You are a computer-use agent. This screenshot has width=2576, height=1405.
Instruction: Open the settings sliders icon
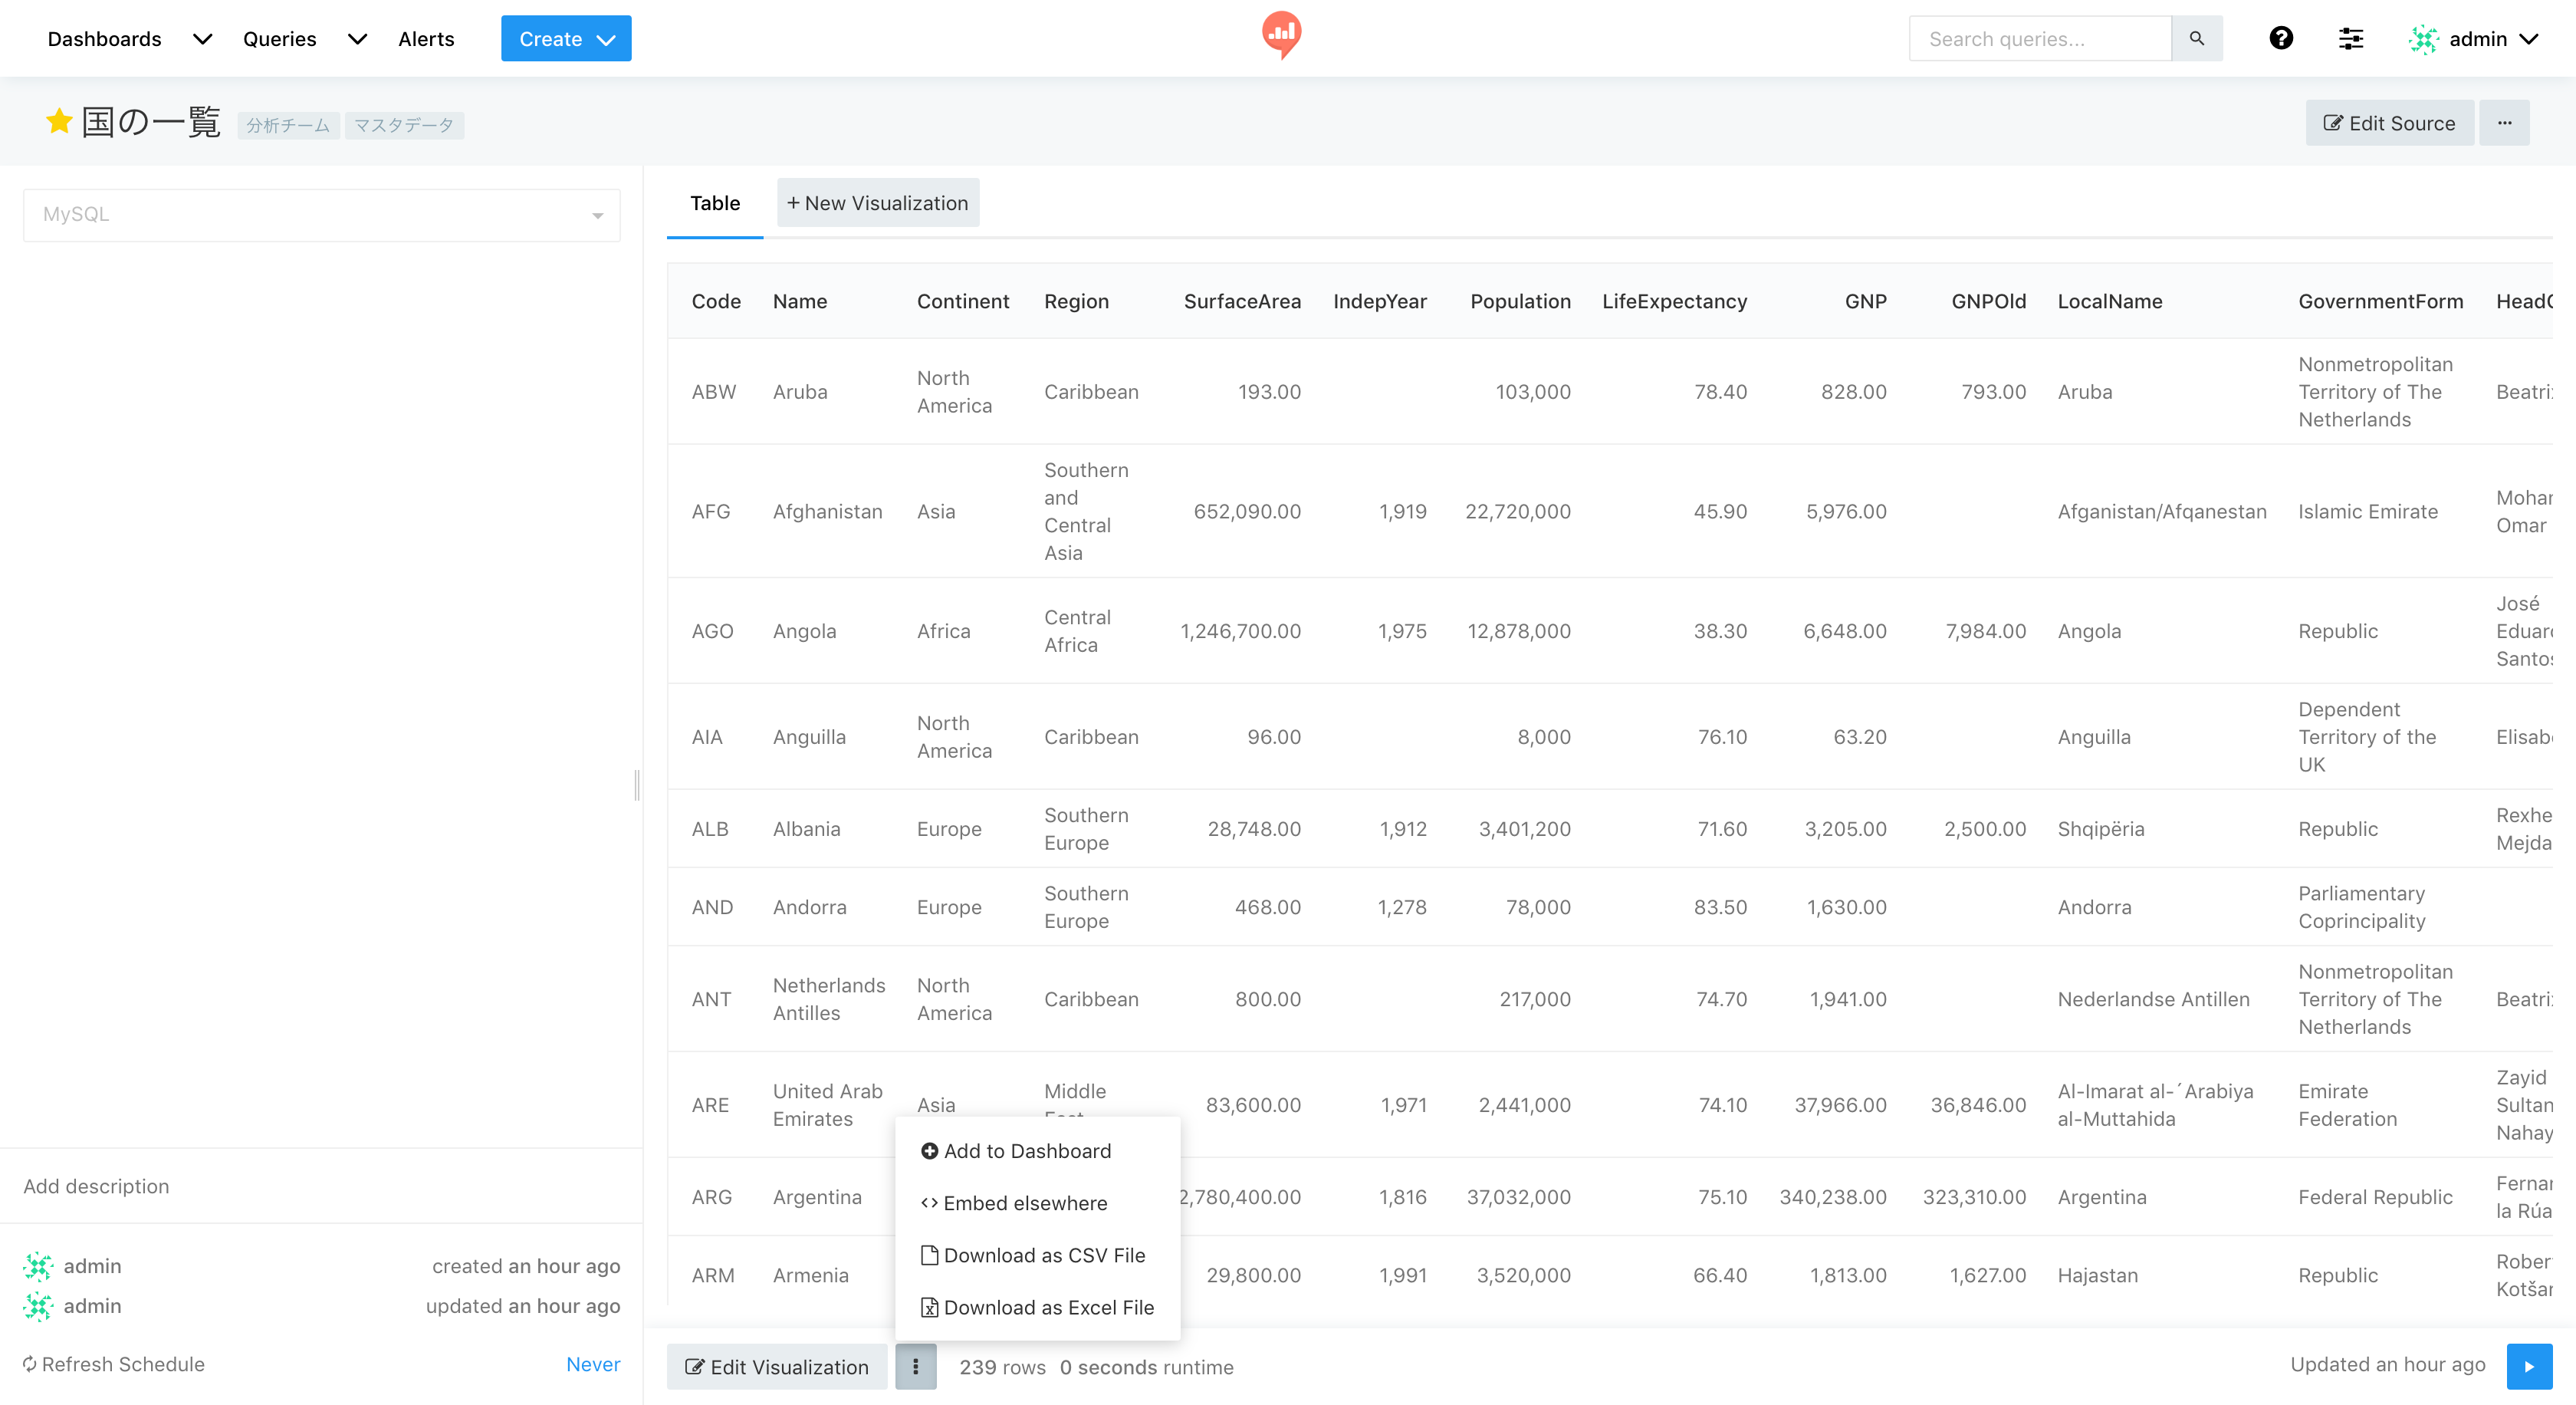pos(2350,38)
